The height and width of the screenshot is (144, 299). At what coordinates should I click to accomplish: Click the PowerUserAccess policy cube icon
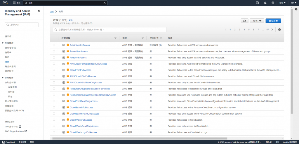click(x=68, y=51)
